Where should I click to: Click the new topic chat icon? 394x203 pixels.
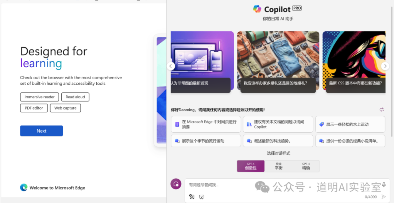(176, 184)
